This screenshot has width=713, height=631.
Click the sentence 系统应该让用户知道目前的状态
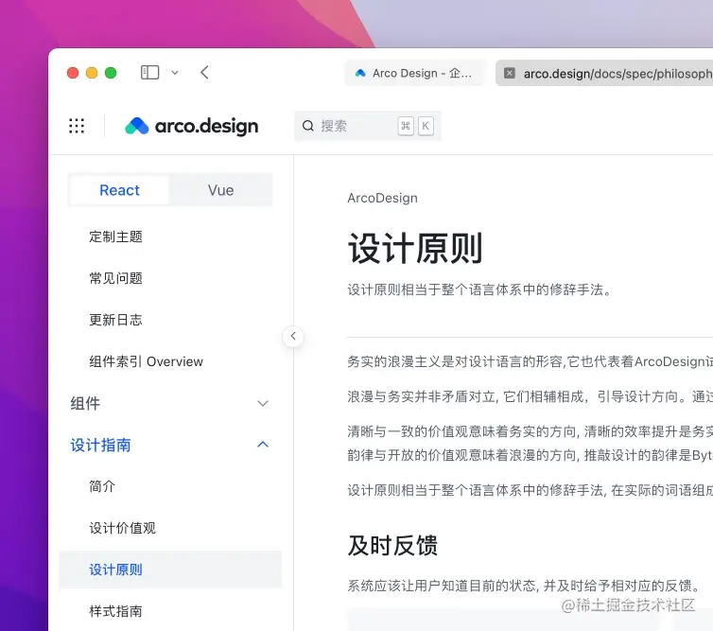click(x=442, y=586)
